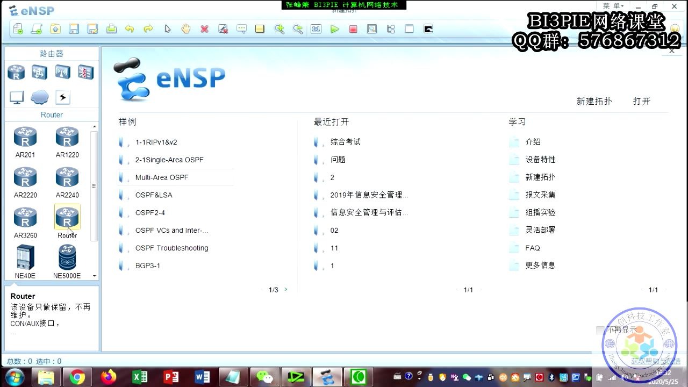Save the topology with the floppy icon
Screen dimensions: 688x387
(x=74, y=29)
